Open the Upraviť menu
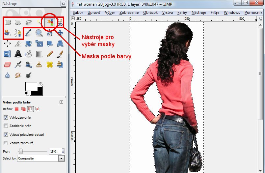The width and height of the screenshot is (265, 173). point(94,13)
